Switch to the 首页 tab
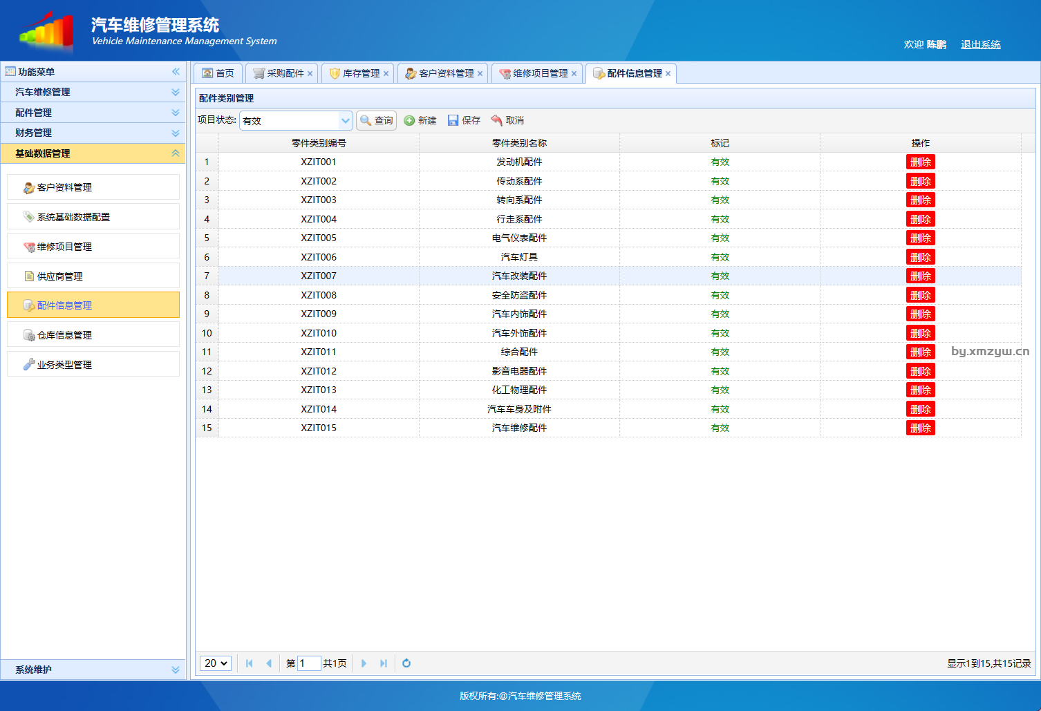Viewport: 1041px width, 711px height. [x=218, y=73]
